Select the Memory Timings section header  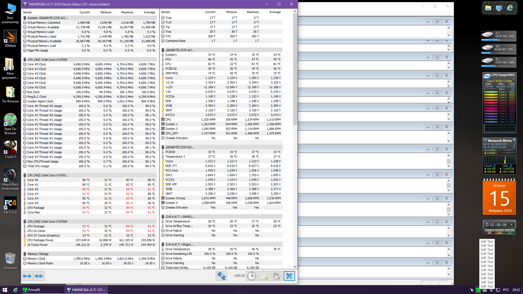pos(38,254)
